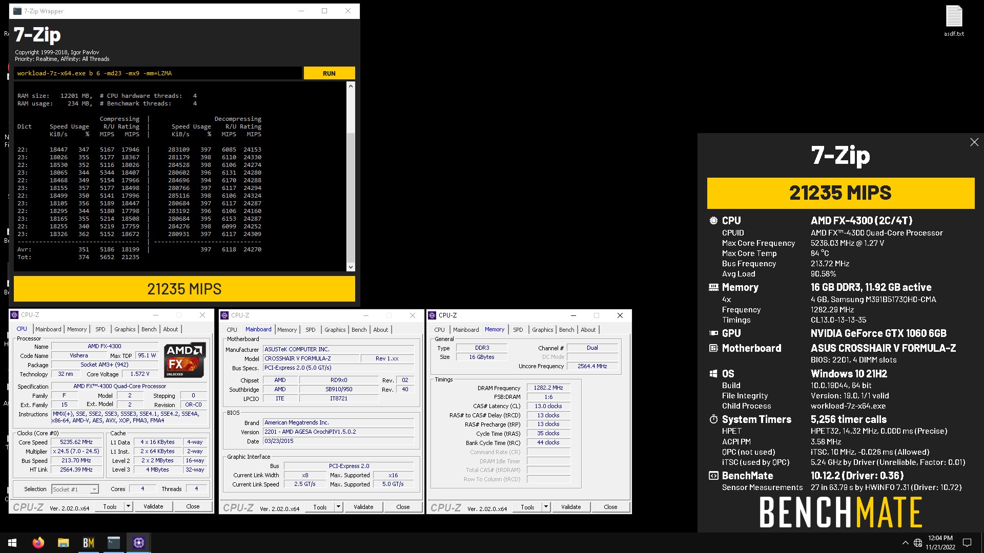Viewport: 984px width, 553px height.
Task: Click the Windows Start button
Action: (x=12, y=543)
